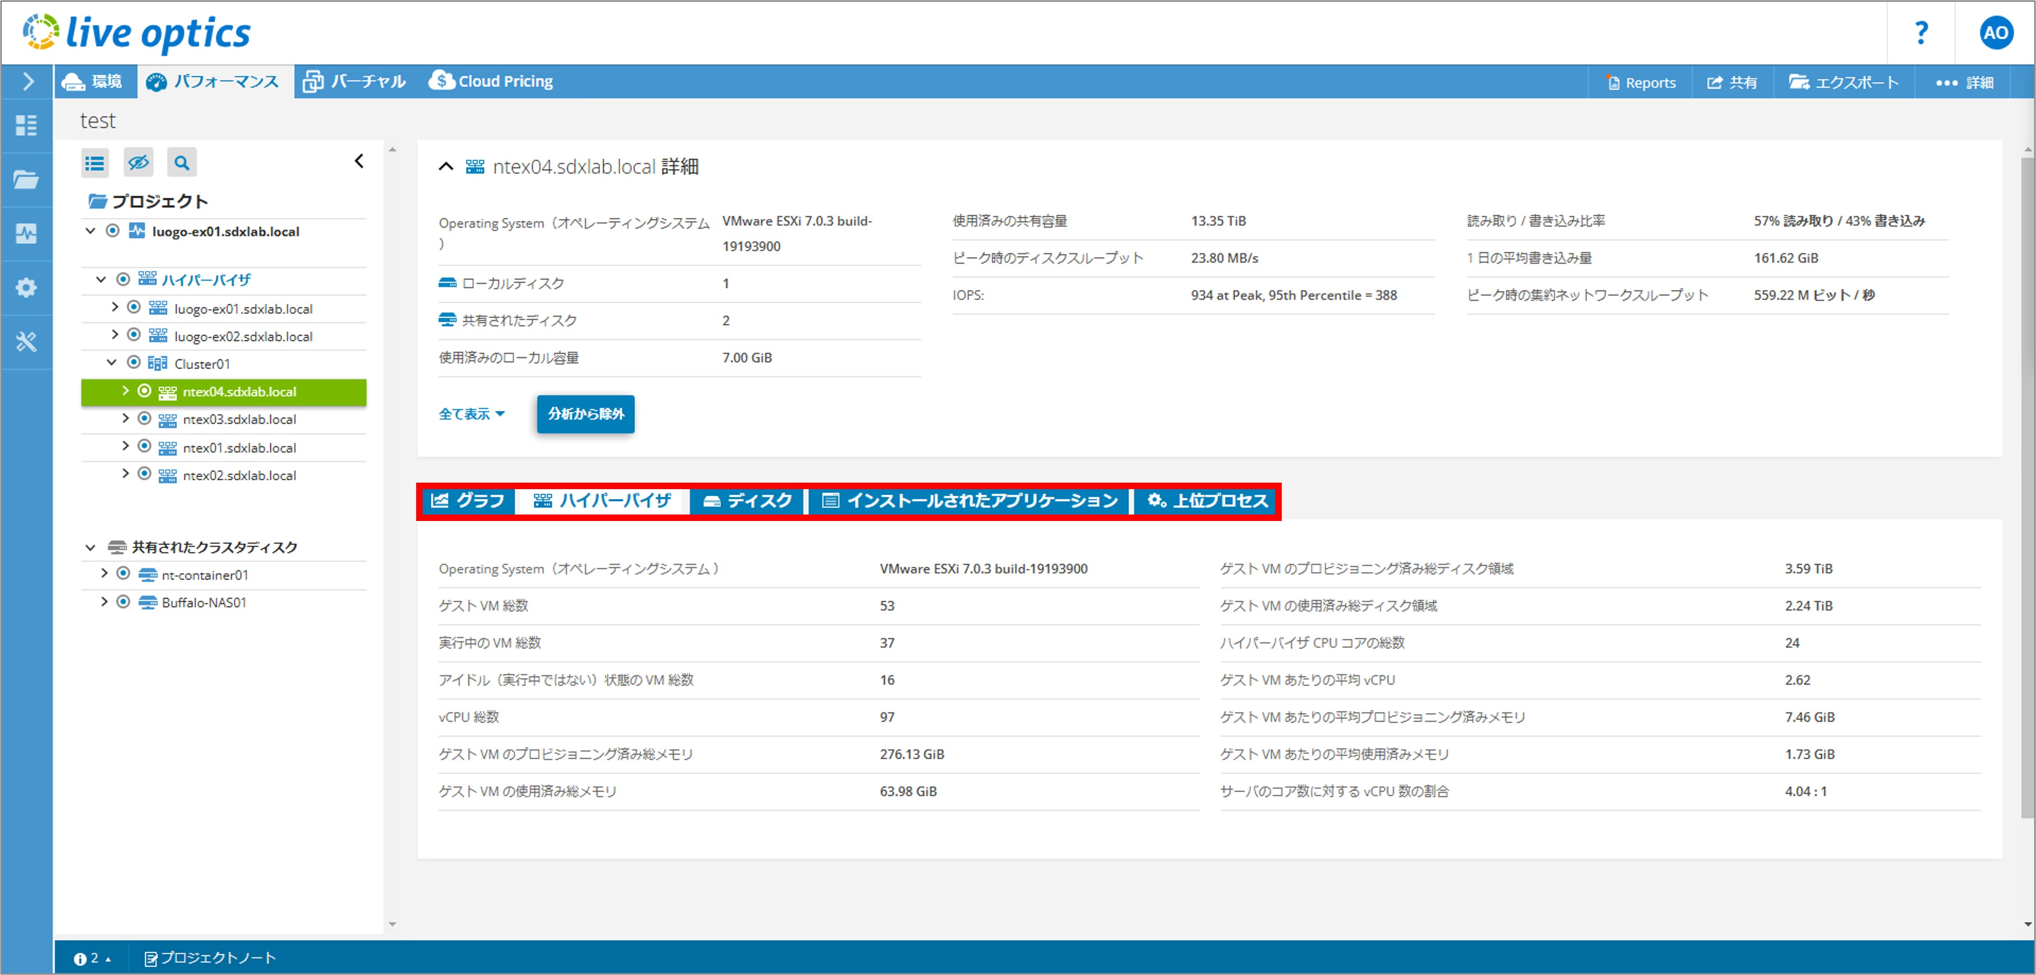Click the エクスポート export button

(1843, 82)
